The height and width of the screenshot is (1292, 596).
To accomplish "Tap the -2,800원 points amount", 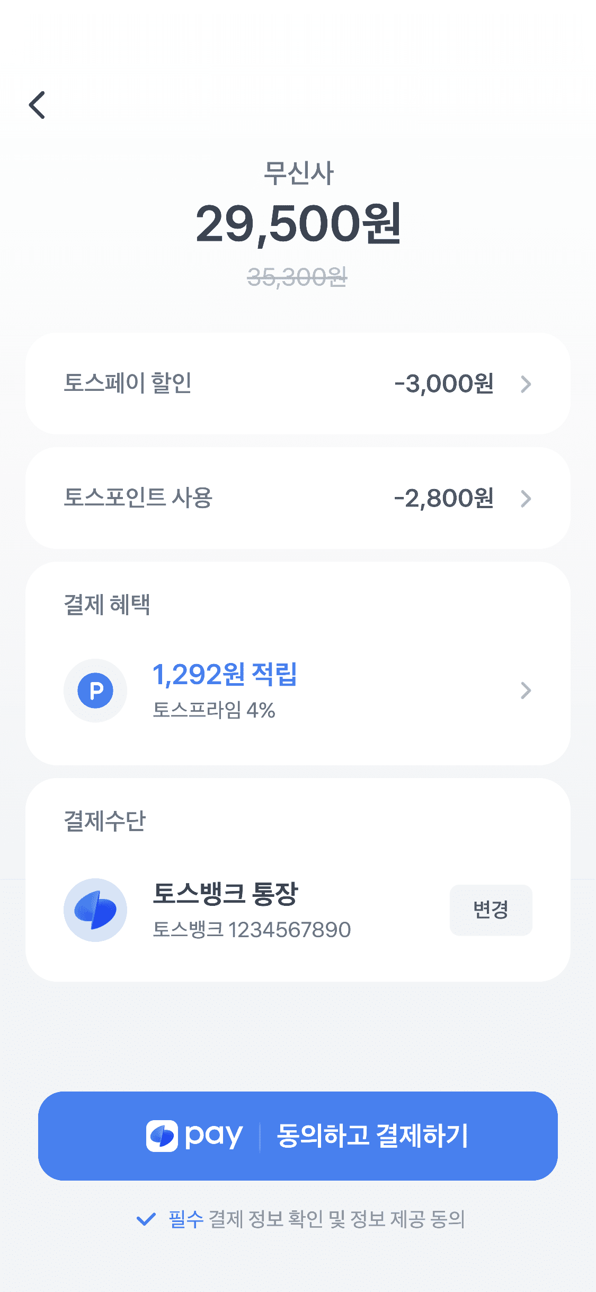I will 444,499.
